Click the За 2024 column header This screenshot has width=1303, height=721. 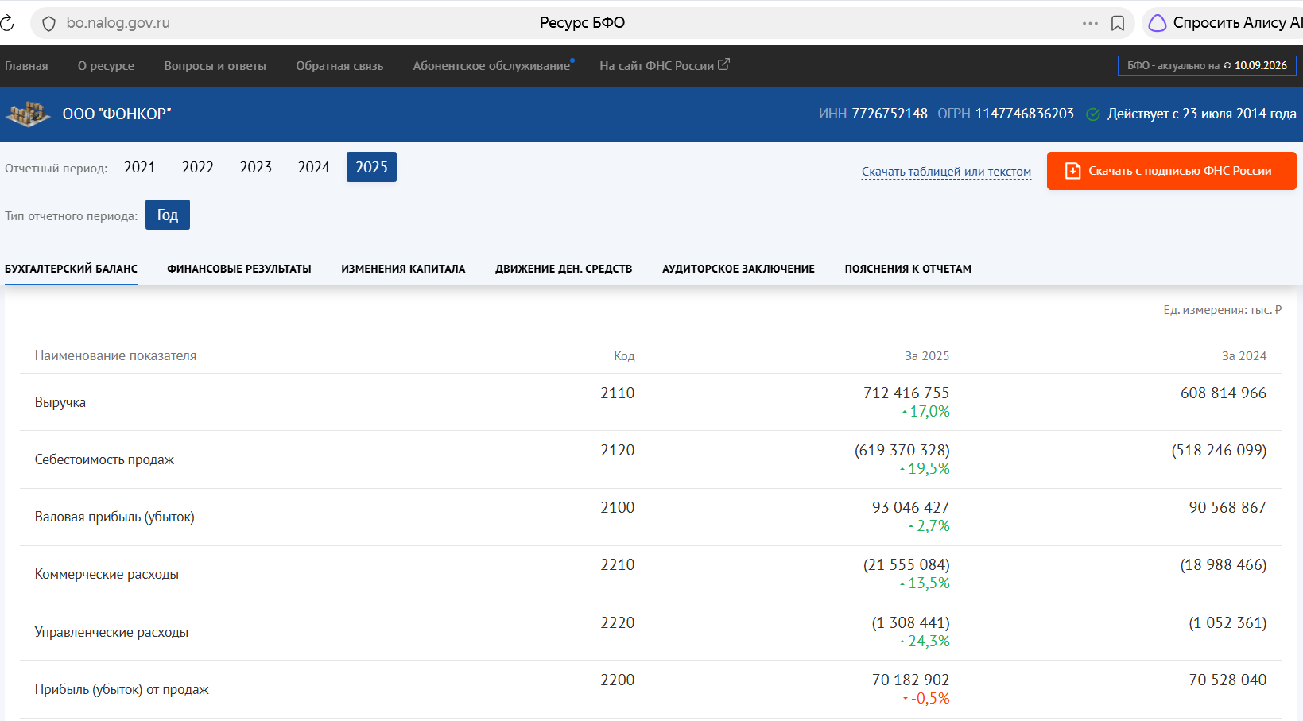click(x=1244, y=356)
